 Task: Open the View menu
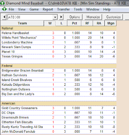point(22,9)
